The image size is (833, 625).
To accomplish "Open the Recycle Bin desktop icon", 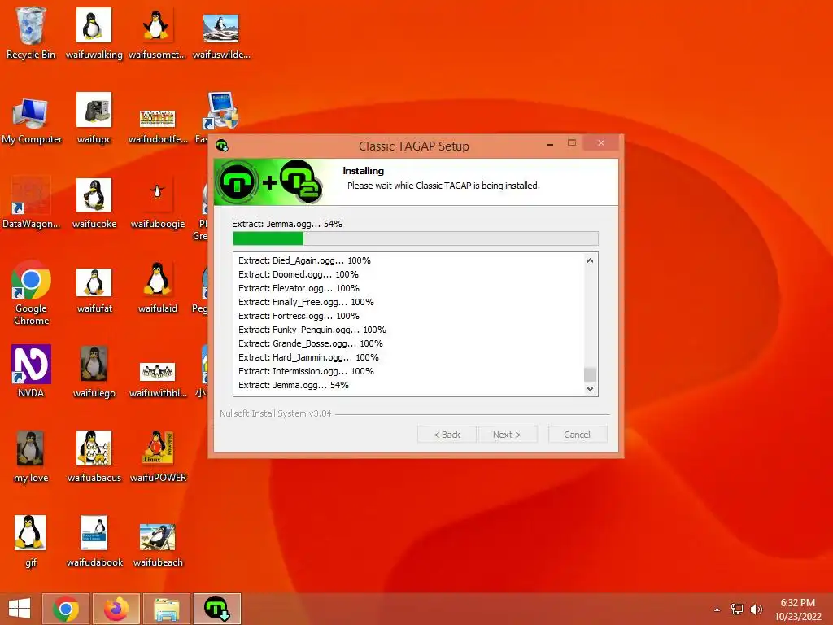I will (x=31, y=33).
